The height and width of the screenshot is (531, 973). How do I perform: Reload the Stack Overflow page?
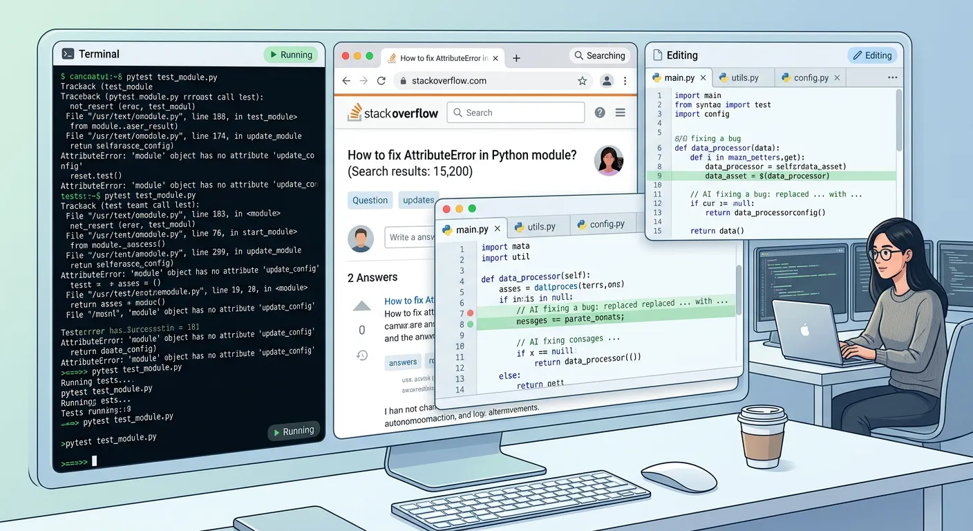[x=381, y=81]
